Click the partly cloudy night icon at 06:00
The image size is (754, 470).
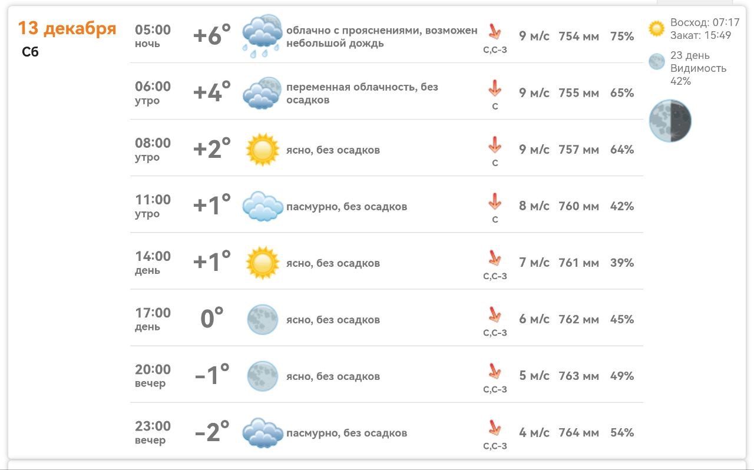click(263, 93)
